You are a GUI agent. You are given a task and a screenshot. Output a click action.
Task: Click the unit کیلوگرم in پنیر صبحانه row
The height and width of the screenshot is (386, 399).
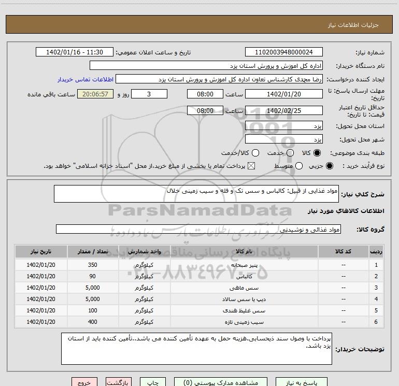coord(144,265)
